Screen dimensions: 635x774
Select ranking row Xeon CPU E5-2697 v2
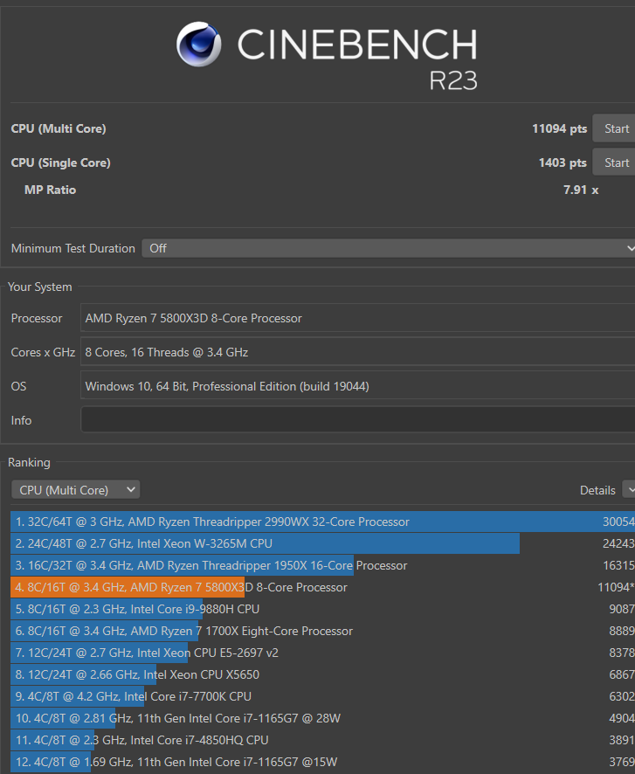click(322, 653)
